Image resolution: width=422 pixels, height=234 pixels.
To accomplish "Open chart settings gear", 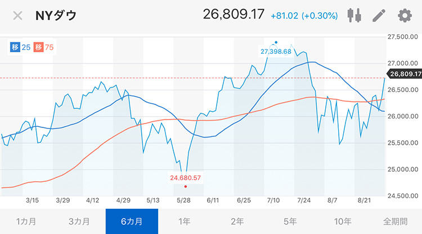I will tap(405, 16).
